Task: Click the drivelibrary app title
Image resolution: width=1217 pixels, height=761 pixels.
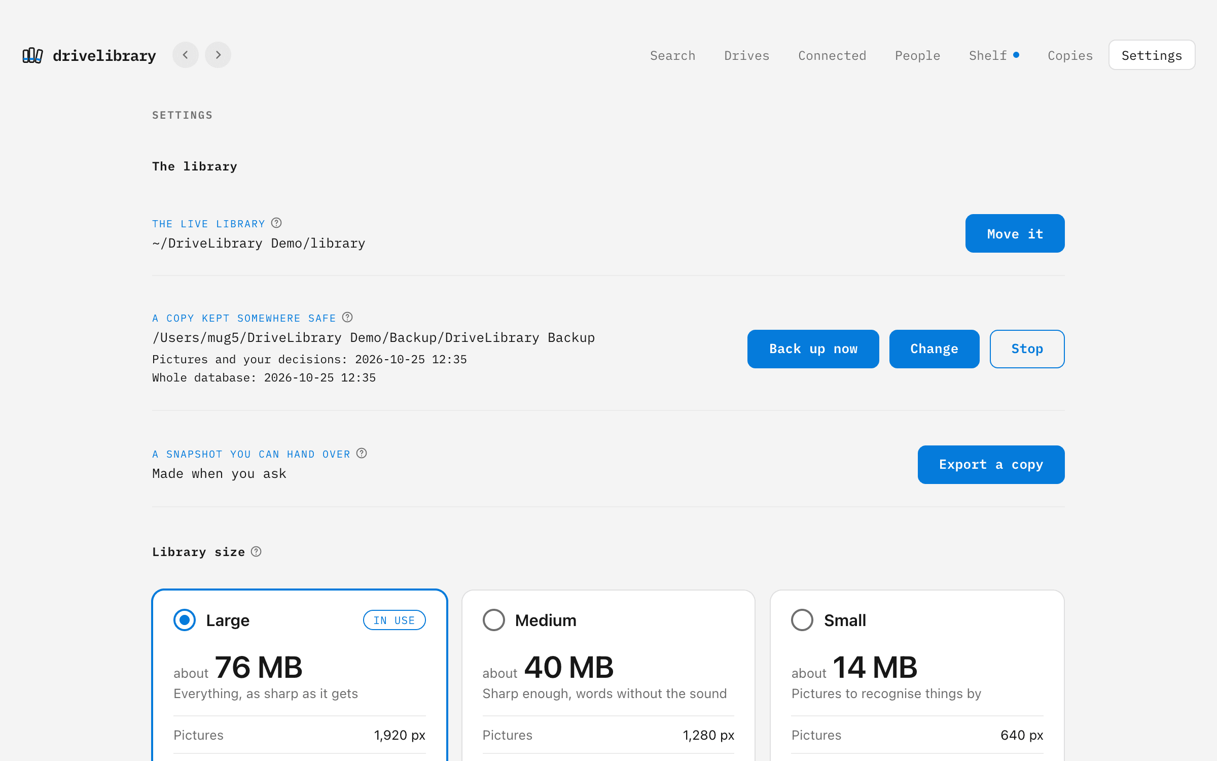Action: click(x=104, y=55)
